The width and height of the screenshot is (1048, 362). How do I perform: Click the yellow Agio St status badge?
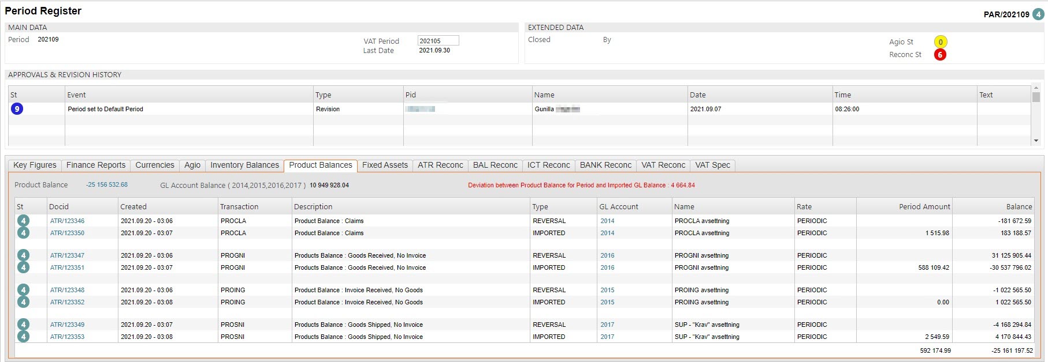[x=940, y=42]
